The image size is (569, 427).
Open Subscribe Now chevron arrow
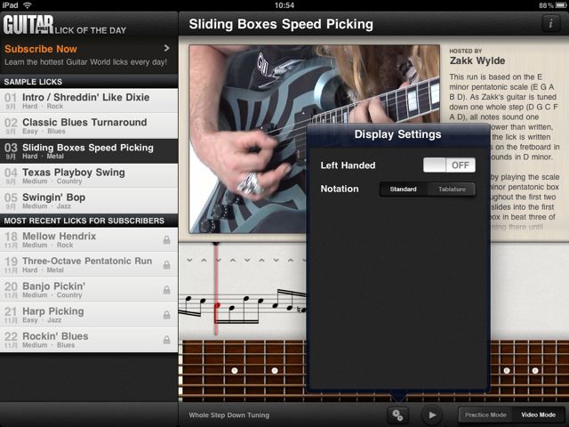click(166, 48)
